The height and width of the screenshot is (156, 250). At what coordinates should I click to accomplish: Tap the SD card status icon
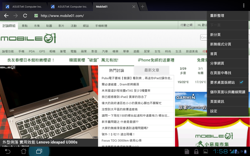(x=187, y=151)
